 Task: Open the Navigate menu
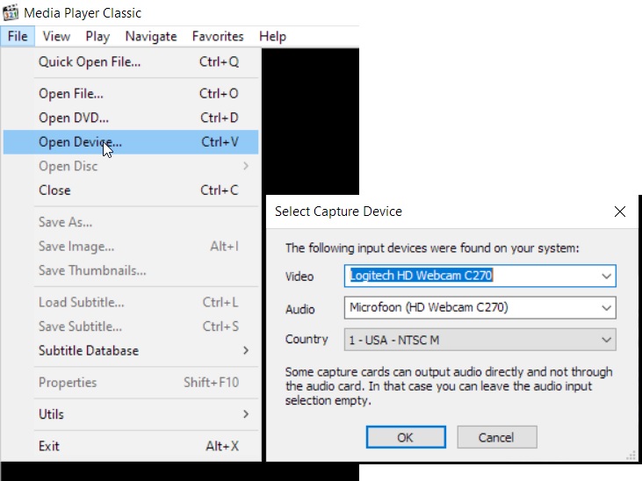click(151, 36)
